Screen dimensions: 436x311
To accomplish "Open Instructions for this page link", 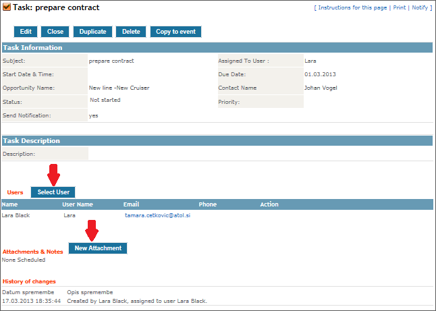I will click(x=352, y=7).
